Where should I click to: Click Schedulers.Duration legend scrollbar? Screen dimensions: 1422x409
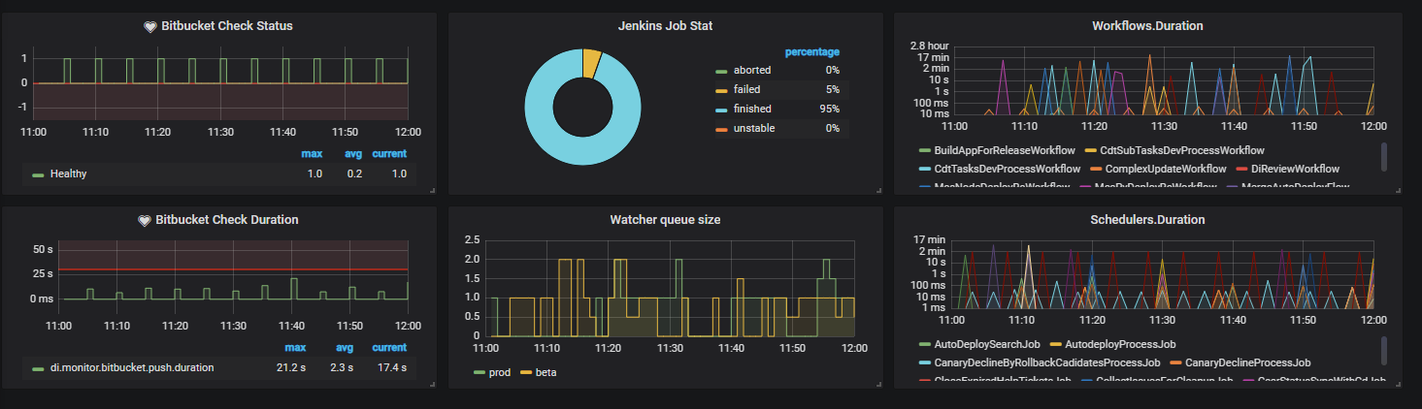1384,351
